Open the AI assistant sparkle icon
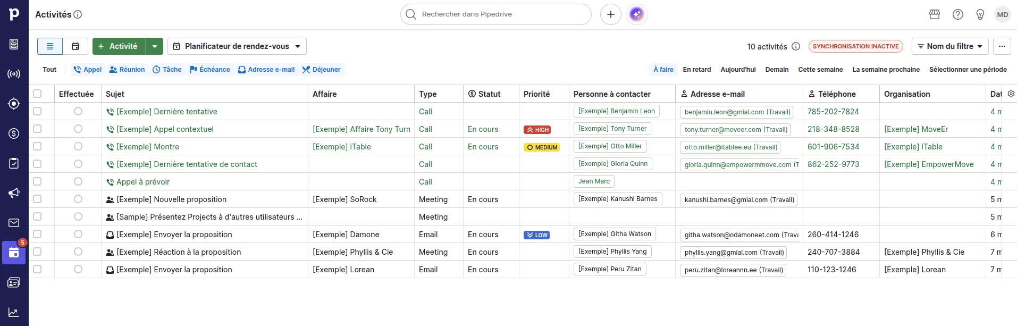The image size is (1017, 326). point(637,14)
